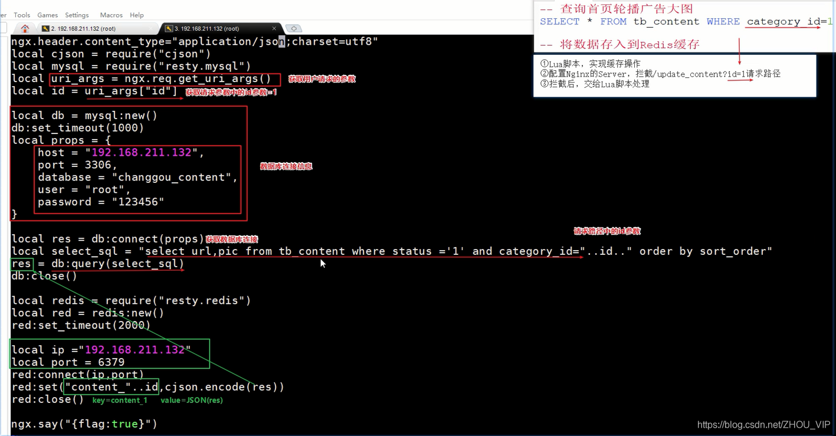Add a new terminal tab
The image size is (836, 436).
point(294,28)
